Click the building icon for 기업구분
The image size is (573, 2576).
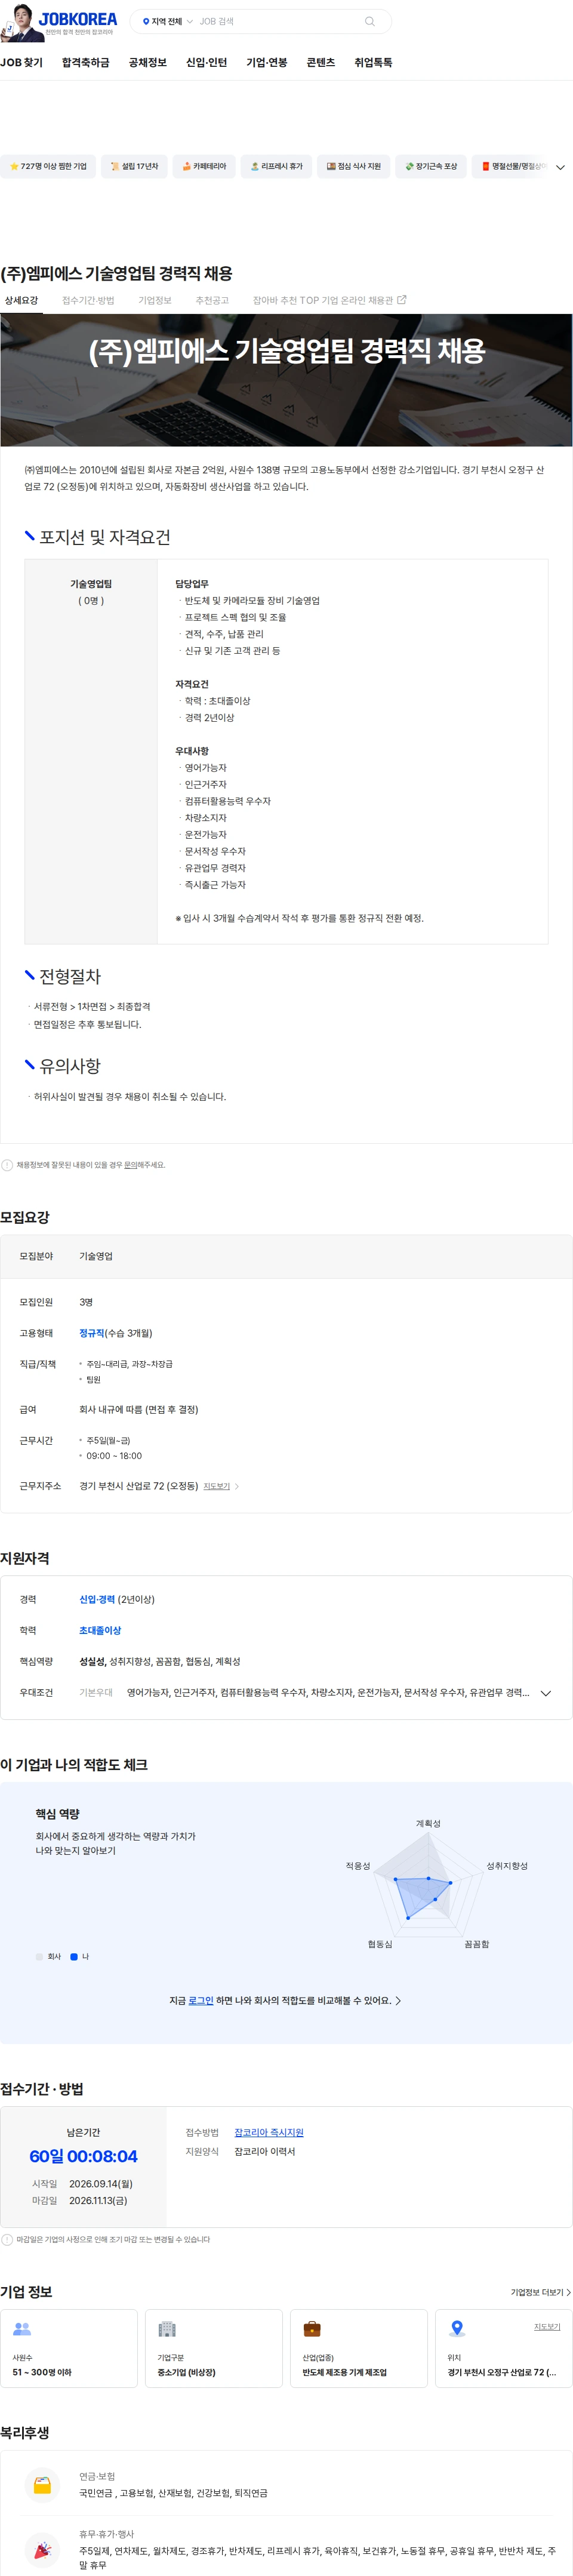[167, 2329]
